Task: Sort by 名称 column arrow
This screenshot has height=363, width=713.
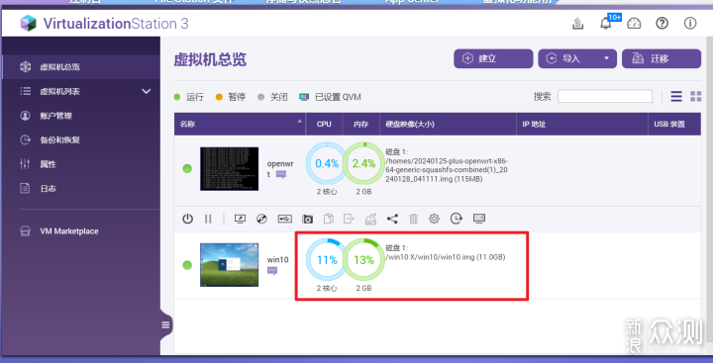Action: click(299, 121)
